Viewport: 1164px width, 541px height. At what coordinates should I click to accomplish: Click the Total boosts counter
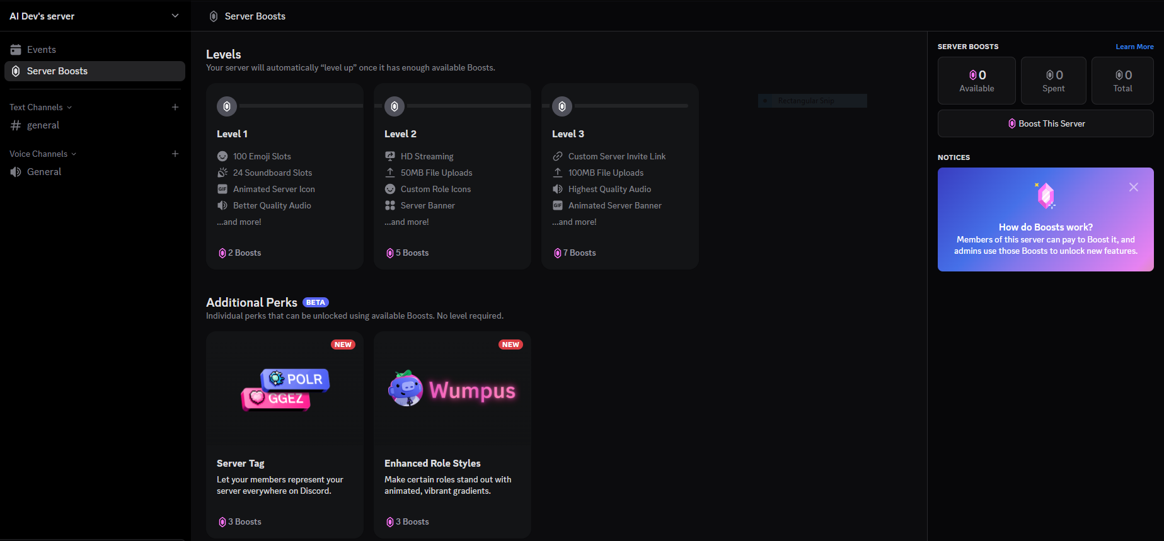coord(1123,81)
